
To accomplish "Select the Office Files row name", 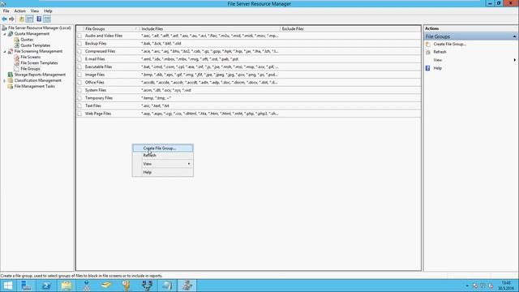I will tap(95, 83).
